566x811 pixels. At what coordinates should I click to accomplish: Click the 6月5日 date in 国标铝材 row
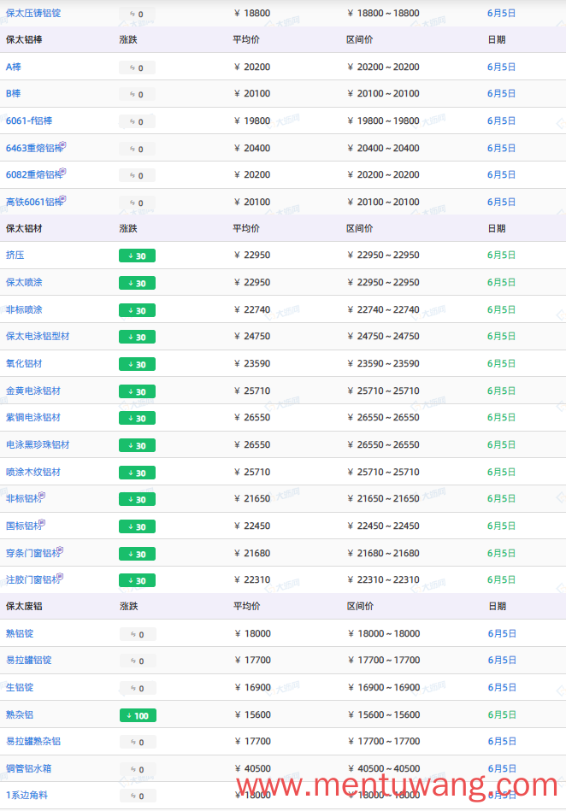point(501,526)
